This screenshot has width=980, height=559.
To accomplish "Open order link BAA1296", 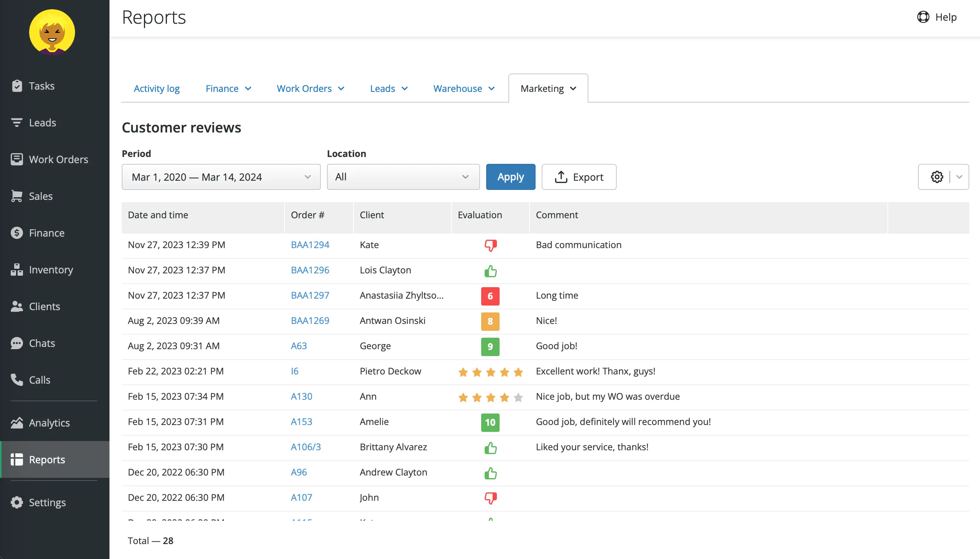I will tap(310, 270).
